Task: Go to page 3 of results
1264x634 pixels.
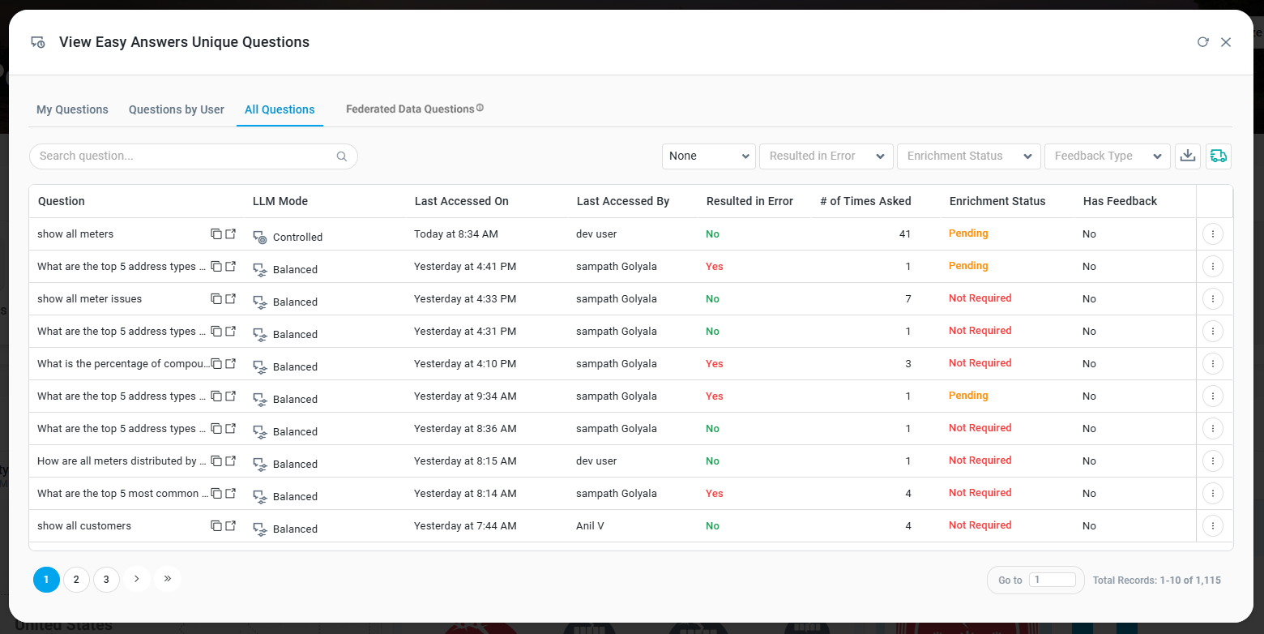Action: 106,579
